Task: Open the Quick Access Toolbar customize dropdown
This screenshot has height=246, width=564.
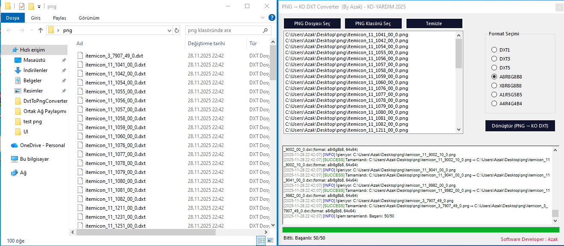Action: [x=39, y=6]
